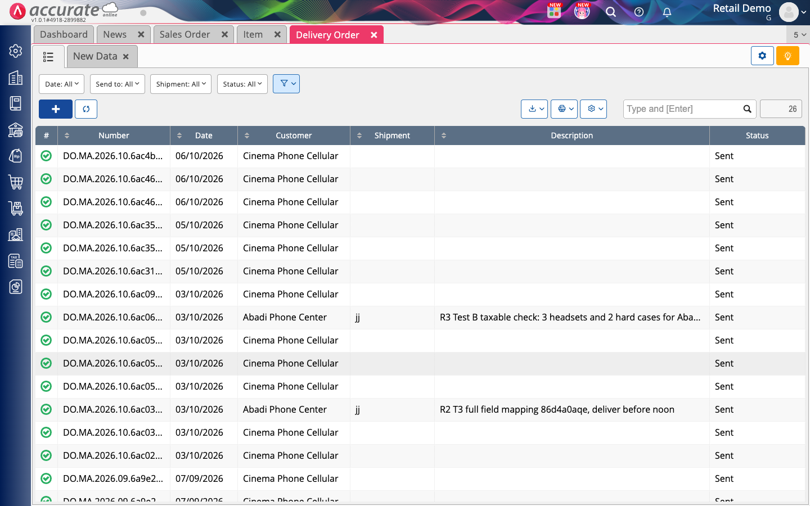Open the pink mascot assistant icon
Screen dimensions: 810x506
[x=582, y=11]
